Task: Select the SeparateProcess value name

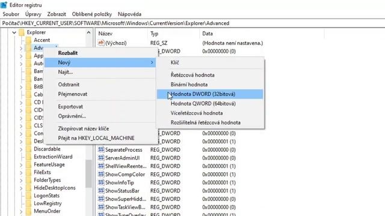Action: [x=124, y=149]
